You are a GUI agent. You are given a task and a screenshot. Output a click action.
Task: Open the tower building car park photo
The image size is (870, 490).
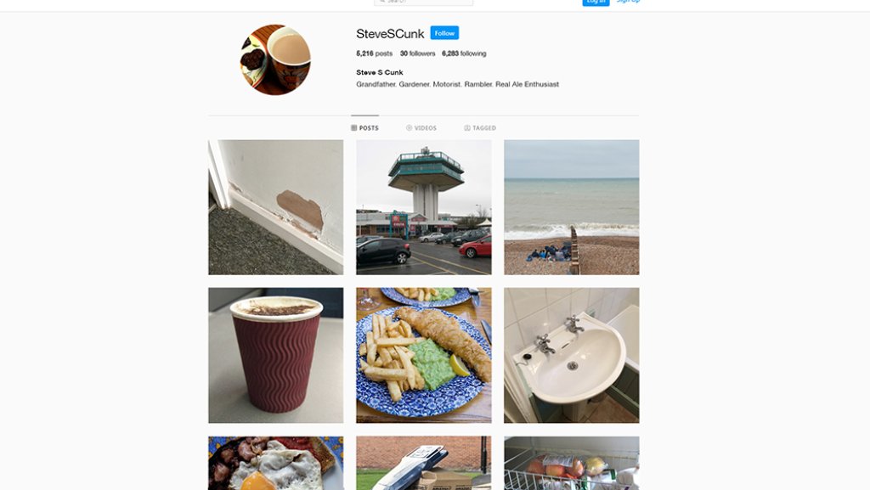tap(424, 207)
